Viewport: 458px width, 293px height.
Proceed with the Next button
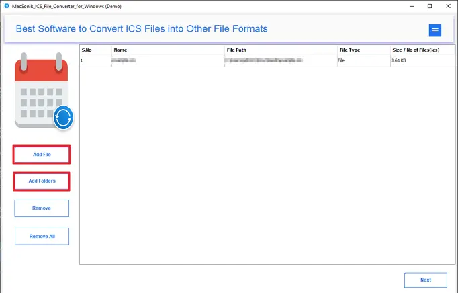tap(426, 280)
